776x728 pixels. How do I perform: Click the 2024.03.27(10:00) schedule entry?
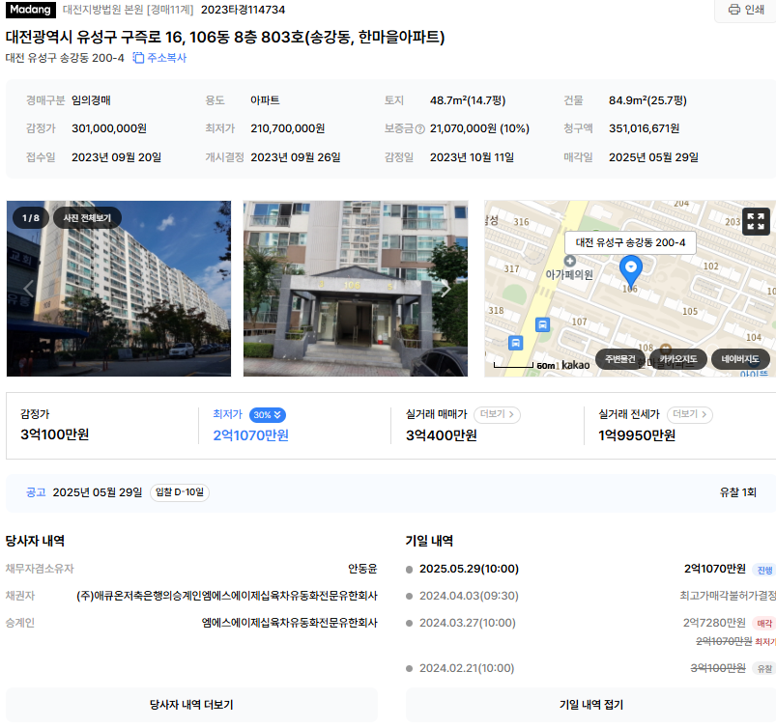click(x=467, y=623)
